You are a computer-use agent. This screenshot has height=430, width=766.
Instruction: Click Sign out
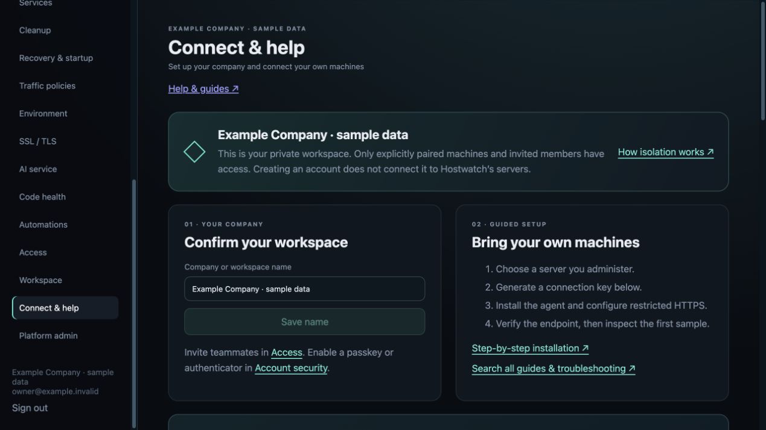coord(30,408)
